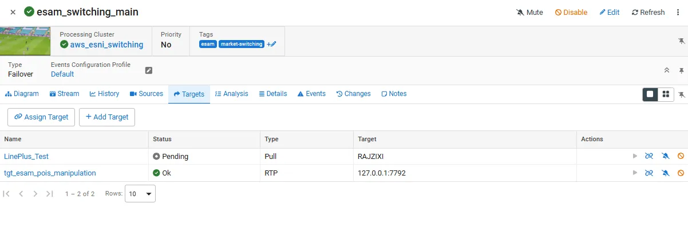The image size is (688, 235).
Task: Select single-pane view toggle
Action: coord(650,94)
